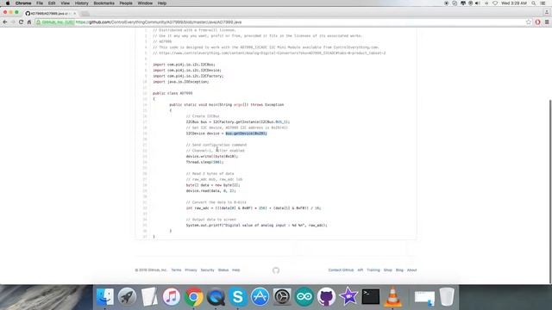
Task: Click the System.out.printf code line
Action: click(x=257, y=226)
